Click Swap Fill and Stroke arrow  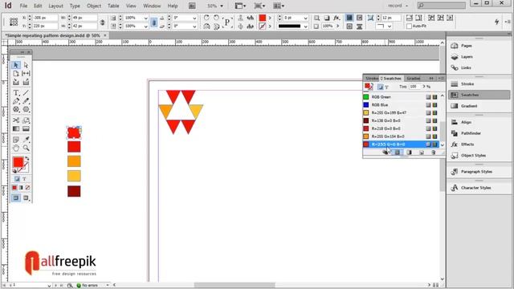pos(27,159)
